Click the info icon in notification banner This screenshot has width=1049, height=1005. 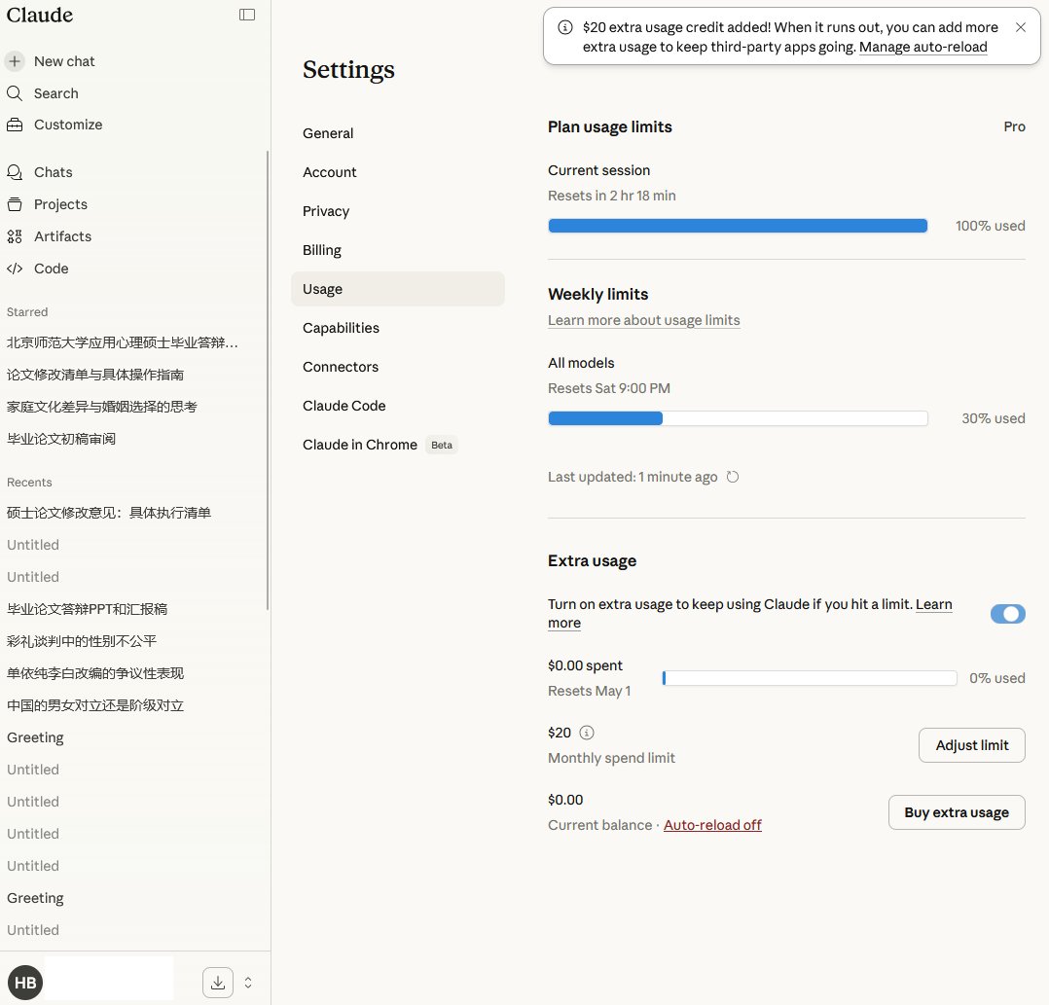tap(565, 27)
